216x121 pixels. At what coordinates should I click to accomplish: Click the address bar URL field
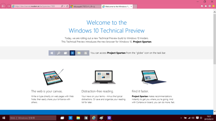[x=36, y=6]
